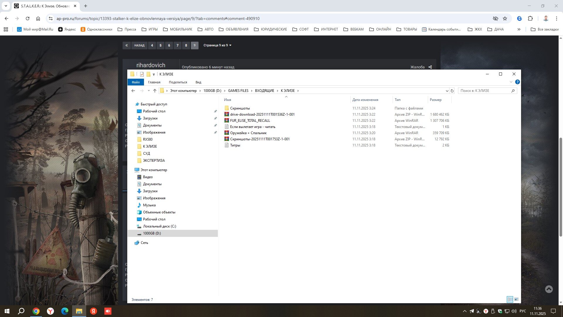Open the Вид ribbon tab
This screenshot has width=563, height=317.
198,82
